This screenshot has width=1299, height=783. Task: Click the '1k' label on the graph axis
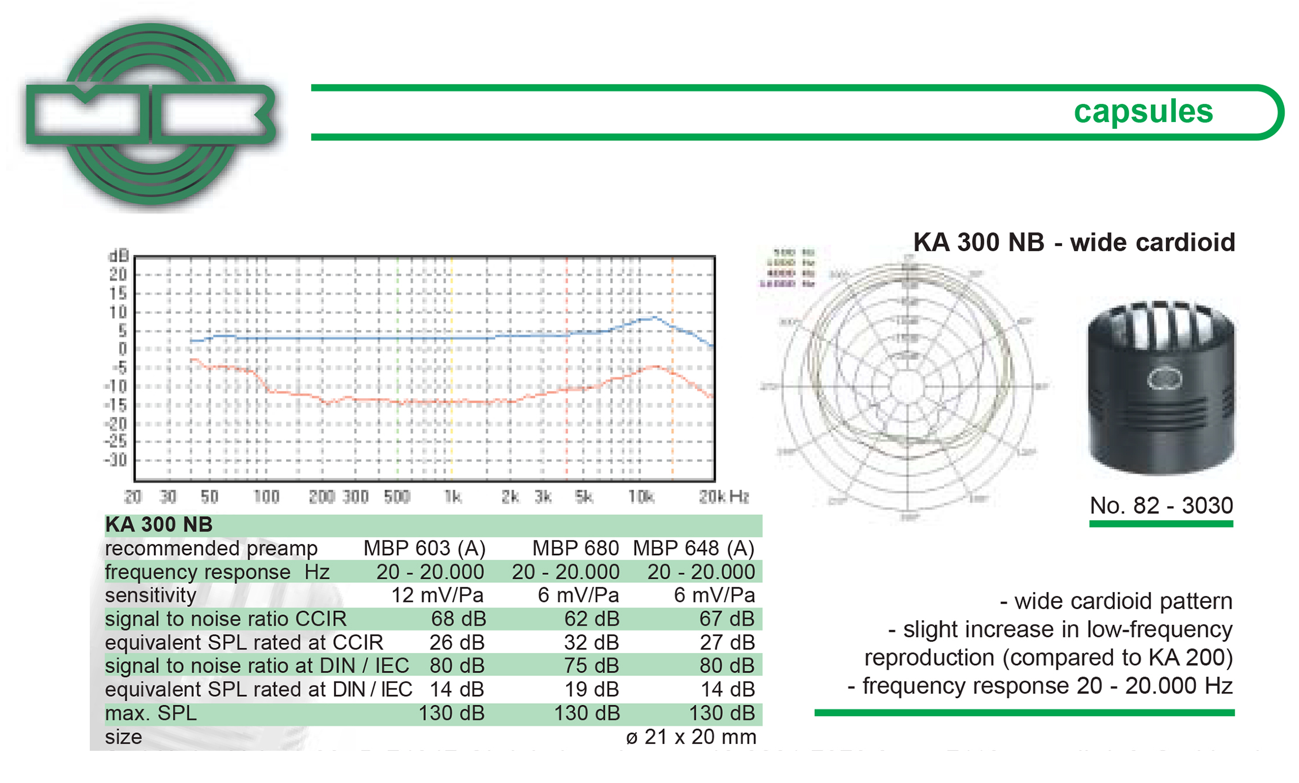coord(452,496)
